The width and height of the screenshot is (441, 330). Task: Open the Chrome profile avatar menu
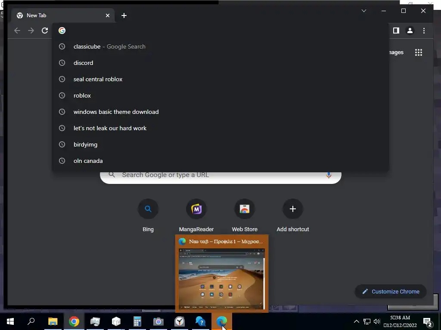(x=410, y=31)
